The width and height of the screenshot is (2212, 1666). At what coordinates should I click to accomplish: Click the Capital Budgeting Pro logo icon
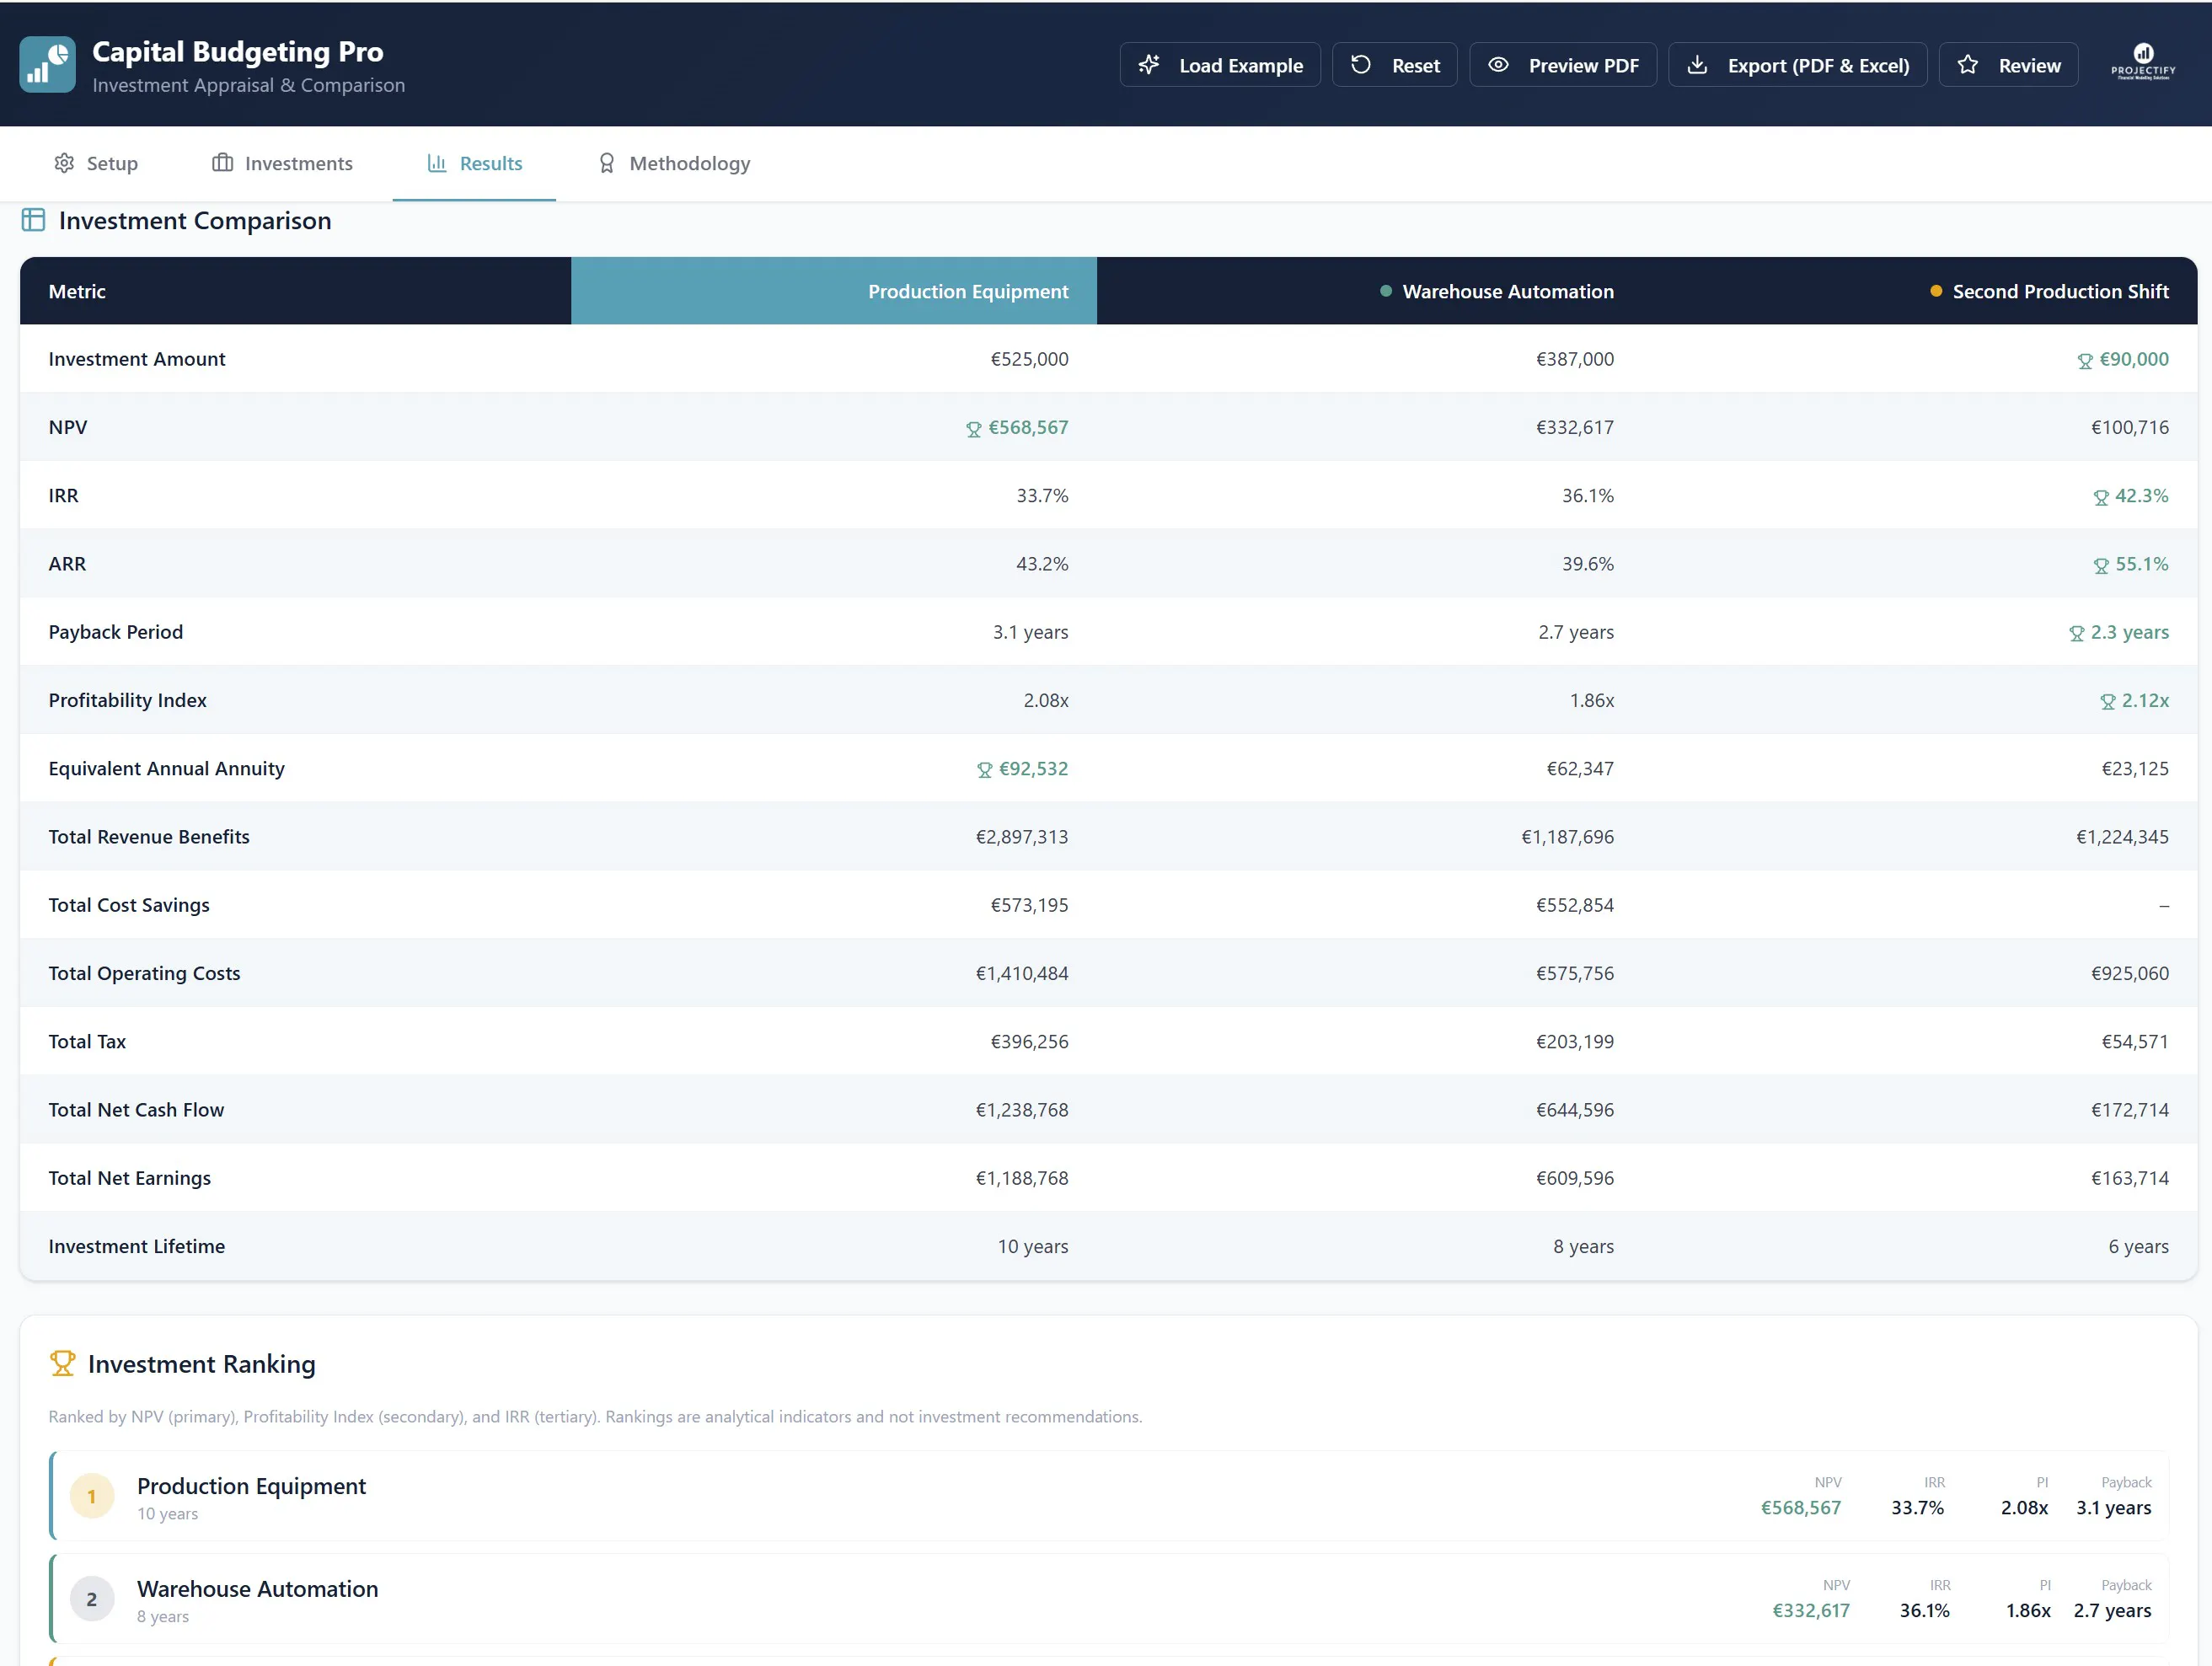[47, 64]
